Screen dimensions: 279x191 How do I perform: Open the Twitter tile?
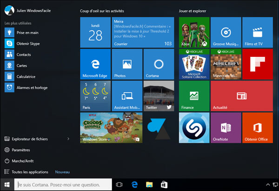tap(159, 96)
